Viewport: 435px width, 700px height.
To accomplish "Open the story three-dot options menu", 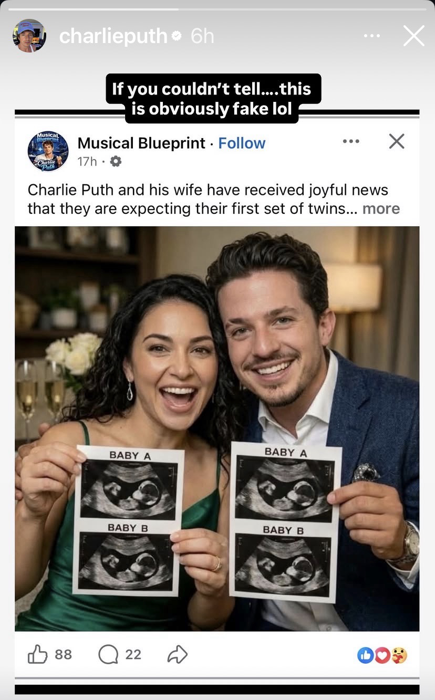I will coord(371,36).
